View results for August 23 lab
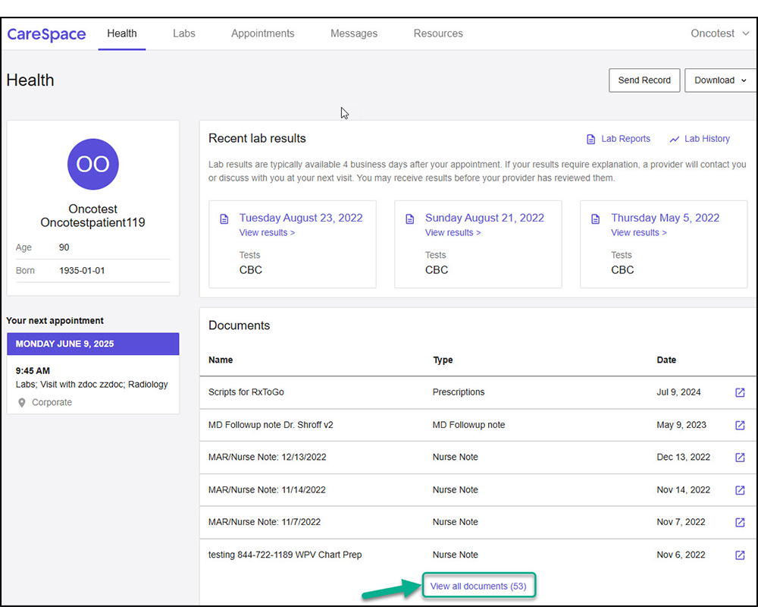758x607 pixels. click(x=267, y=232)
